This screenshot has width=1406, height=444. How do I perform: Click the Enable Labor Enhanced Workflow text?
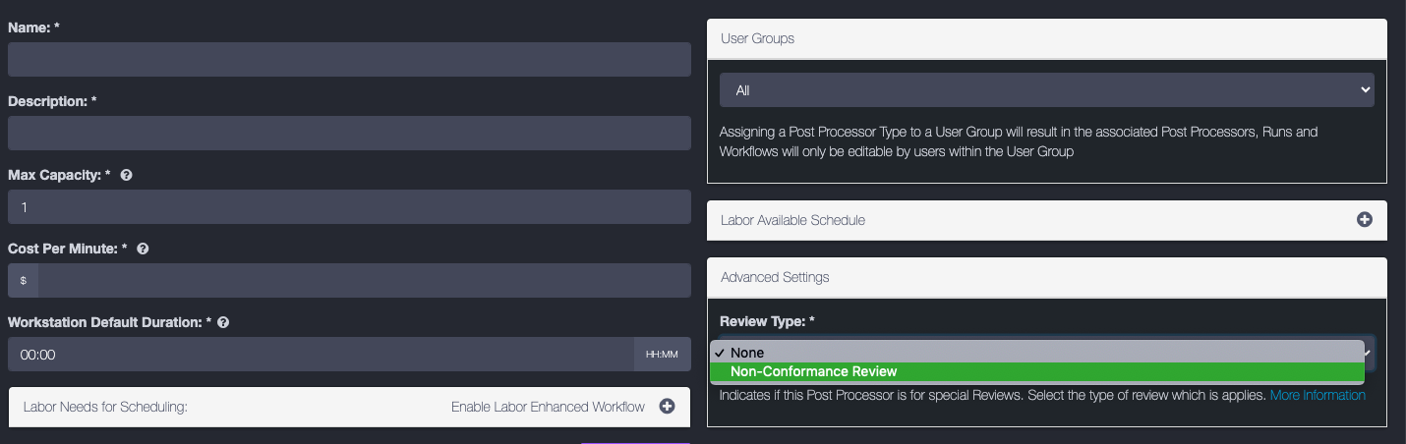click(548, 407)
